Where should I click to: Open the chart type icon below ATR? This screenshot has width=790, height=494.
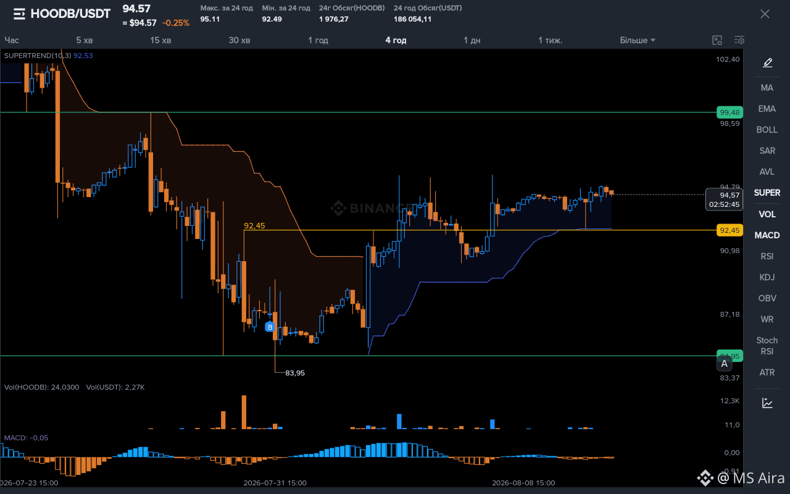pos(767,403)
